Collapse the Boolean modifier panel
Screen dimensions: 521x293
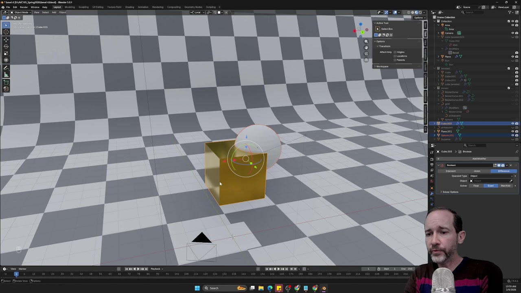pyautogui.click(x=439, y=165)
